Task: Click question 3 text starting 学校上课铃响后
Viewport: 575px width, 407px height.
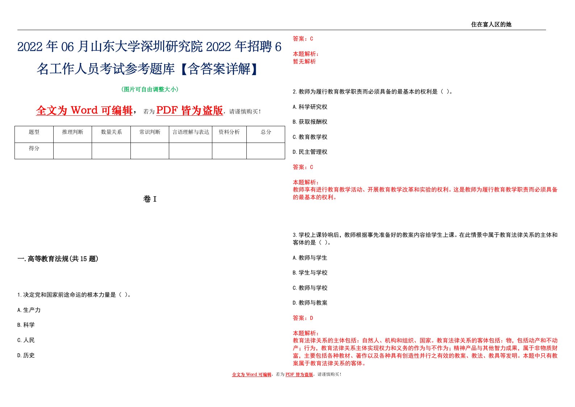Action: tap(425, 239)
